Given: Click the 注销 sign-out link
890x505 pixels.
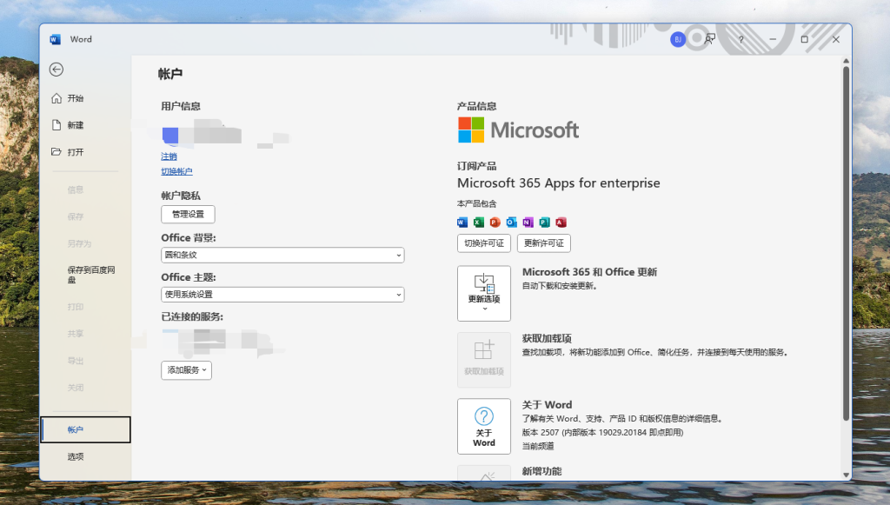Looking at the screenshot, I should (169, 156).
